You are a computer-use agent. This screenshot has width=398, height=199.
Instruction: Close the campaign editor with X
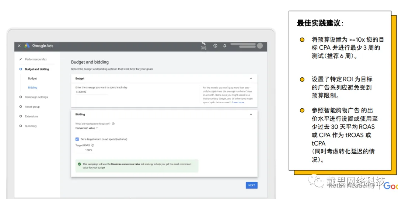(x=19, y=46)
